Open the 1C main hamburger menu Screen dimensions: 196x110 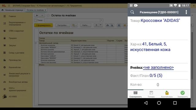(x=9, y=6)
